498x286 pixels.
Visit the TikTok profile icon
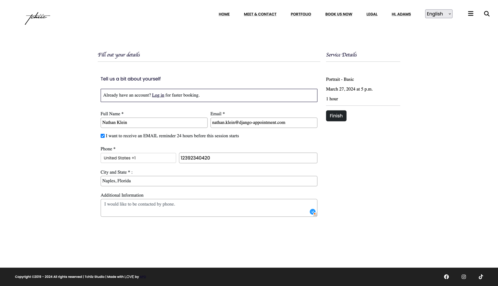pos(481,277)
